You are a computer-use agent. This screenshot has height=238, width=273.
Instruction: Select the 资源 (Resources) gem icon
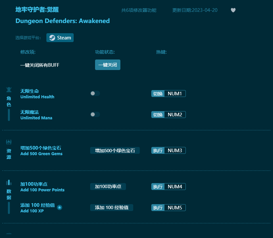pos(9,141)
